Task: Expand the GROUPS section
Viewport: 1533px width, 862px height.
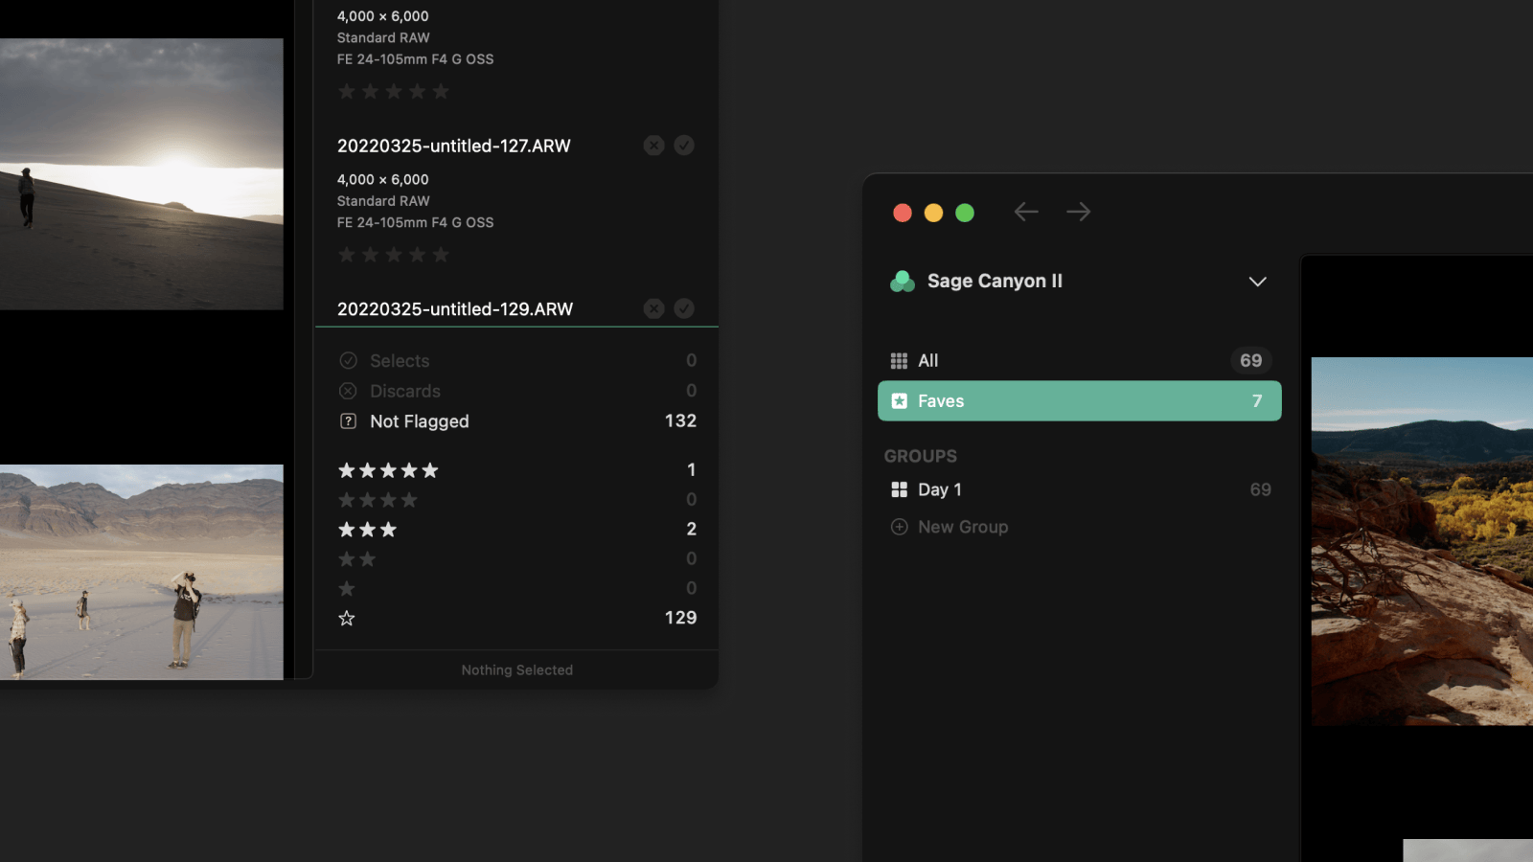Action: [921, 455]
